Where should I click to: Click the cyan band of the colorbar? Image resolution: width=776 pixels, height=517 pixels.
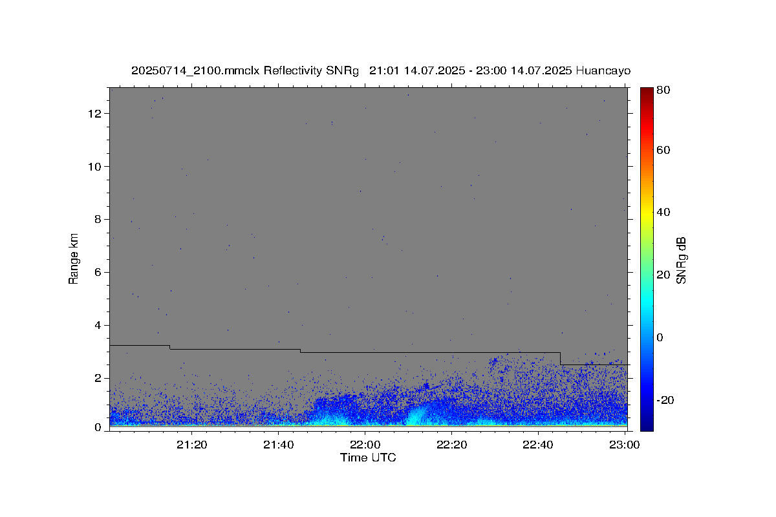647,301
